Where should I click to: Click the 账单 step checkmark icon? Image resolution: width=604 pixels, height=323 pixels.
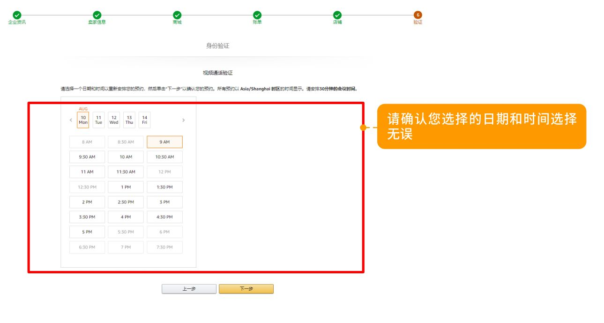click(x=257, y=15)
